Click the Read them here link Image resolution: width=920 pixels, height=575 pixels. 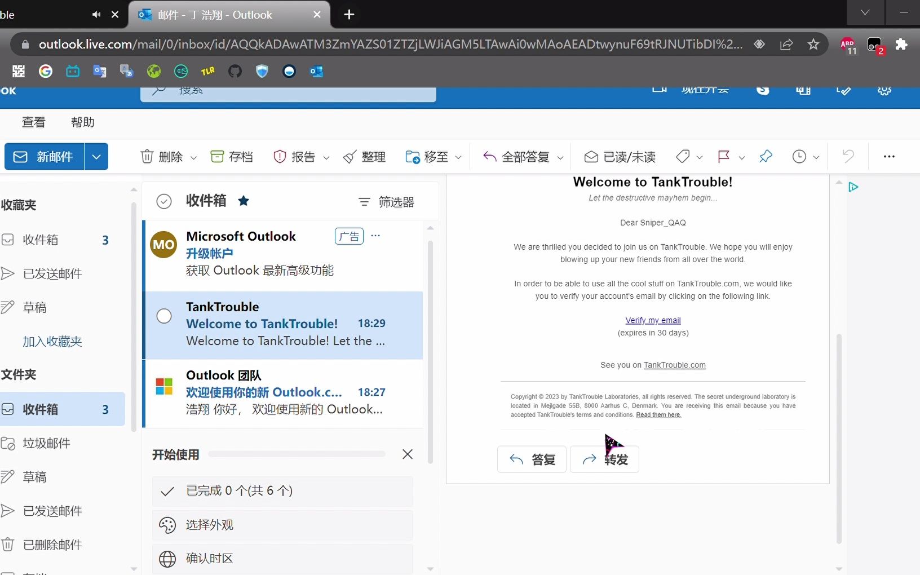pyautogui.click(x=658, y=415)
